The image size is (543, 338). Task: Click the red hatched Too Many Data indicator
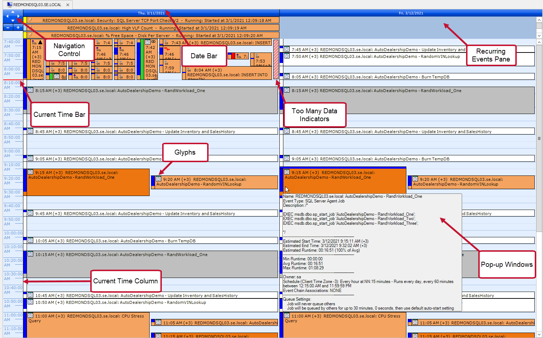[276, 59]
